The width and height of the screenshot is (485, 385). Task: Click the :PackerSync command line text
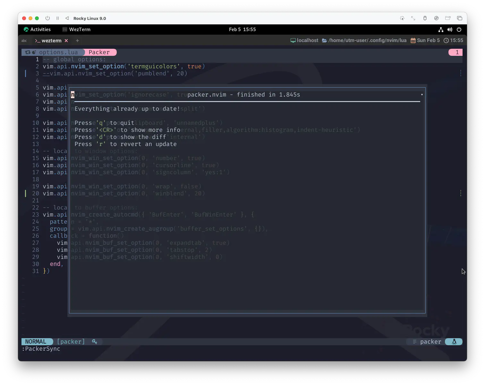tap(41, 349)
